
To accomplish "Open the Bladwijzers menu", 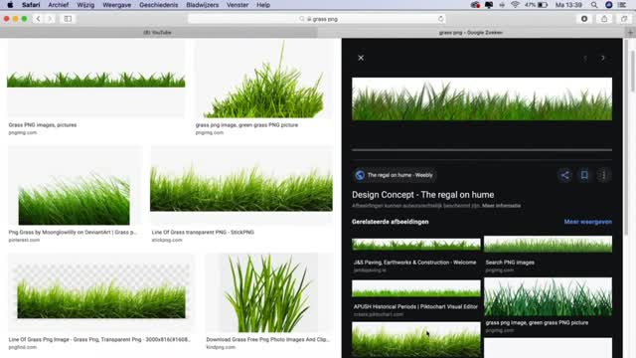I will tap(203, 5).
